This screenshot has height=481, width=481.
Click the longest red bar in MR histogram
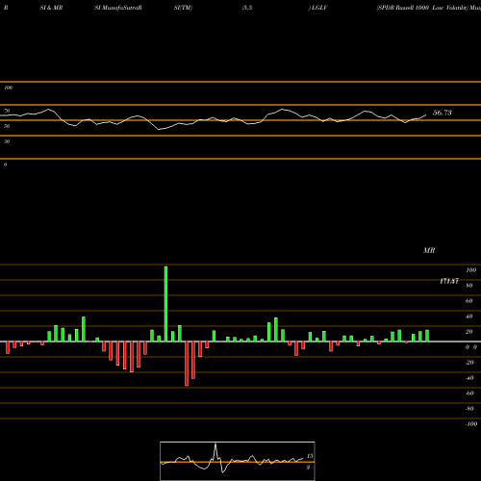coord(187,364)
